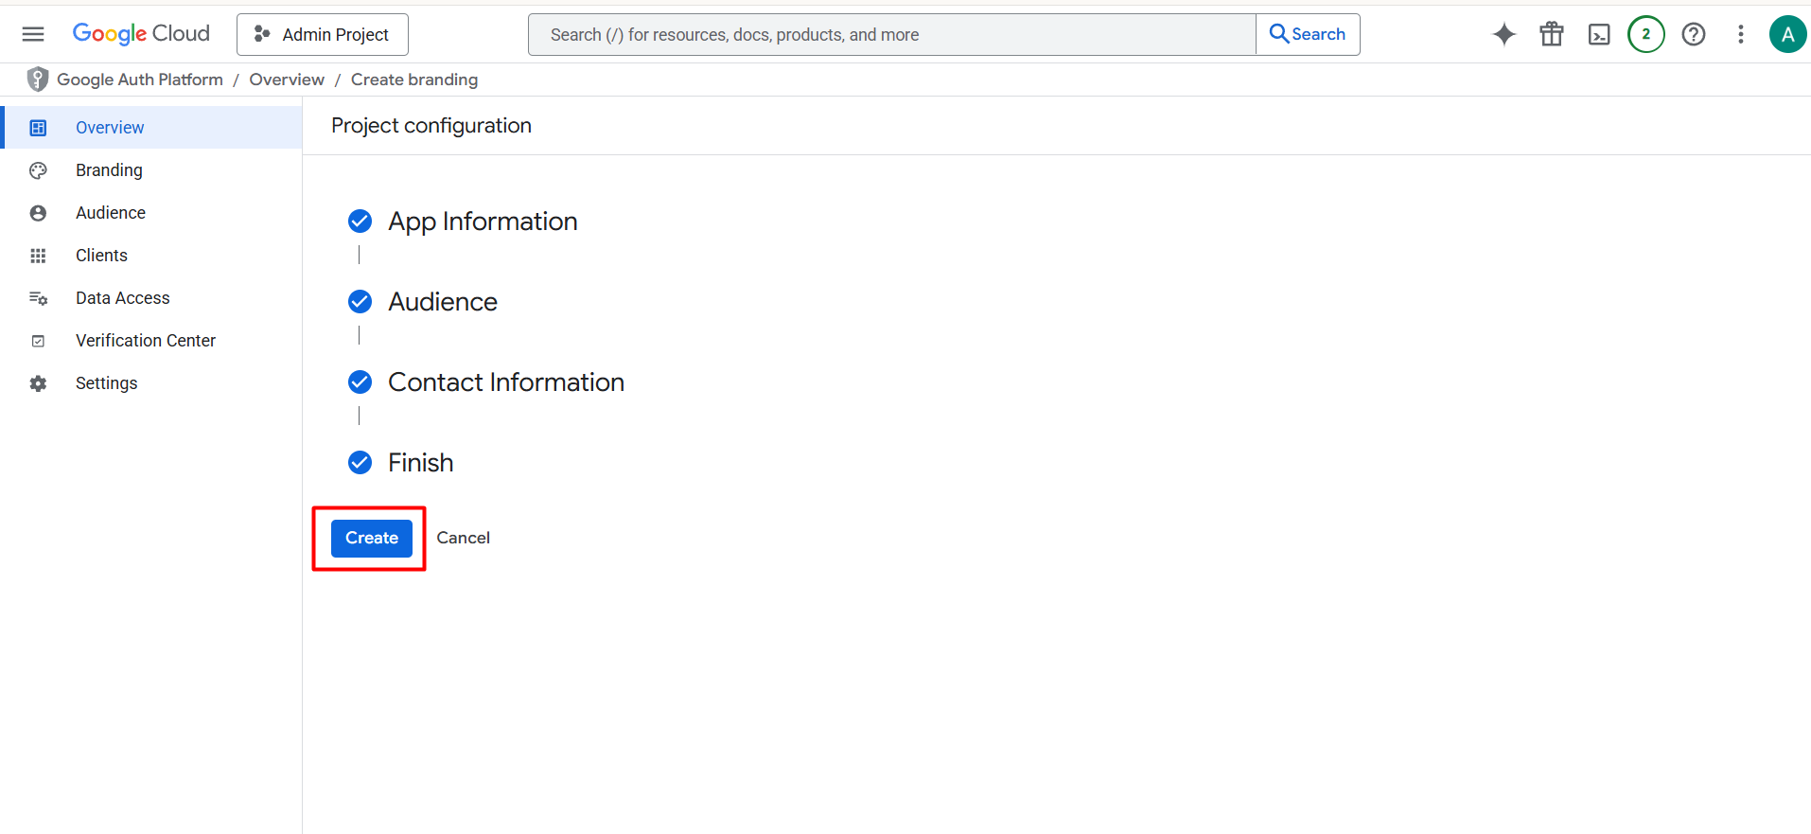Click the Audience person icon in sidebar

pyautogui.click(x=38, y=213)
